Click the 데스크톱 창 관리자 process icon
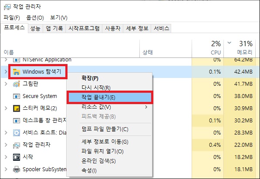 click(x=17, y=121)
